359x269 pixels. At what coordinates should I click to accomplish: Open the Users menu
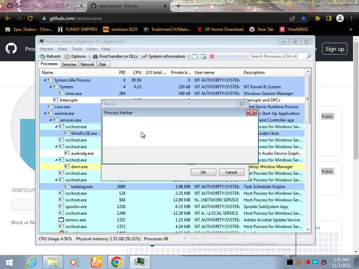click(x=92, y=49)
